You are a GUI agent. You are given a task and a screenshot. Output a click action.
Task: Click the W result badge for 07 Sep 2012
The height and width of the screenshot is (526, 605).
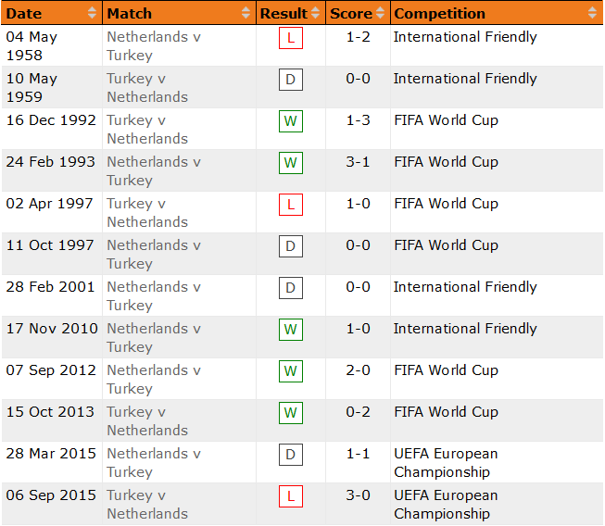point(290,372)
